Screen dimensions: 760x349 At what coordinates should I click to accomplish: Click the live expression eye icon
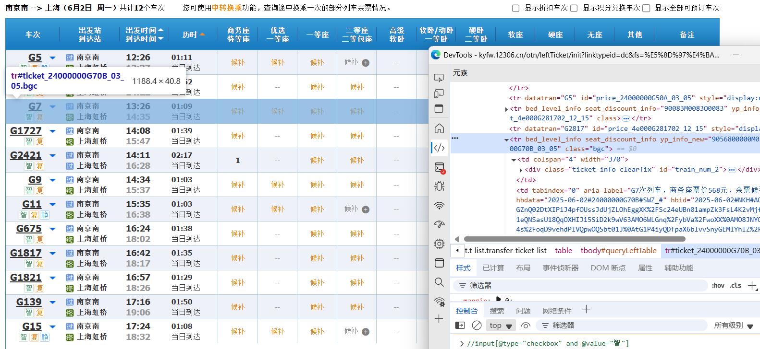tap(526, 326)
